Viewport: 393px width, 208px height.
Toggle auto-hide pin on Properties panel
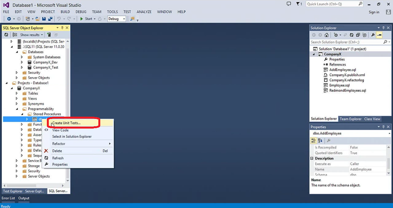(x=383, y=127)
